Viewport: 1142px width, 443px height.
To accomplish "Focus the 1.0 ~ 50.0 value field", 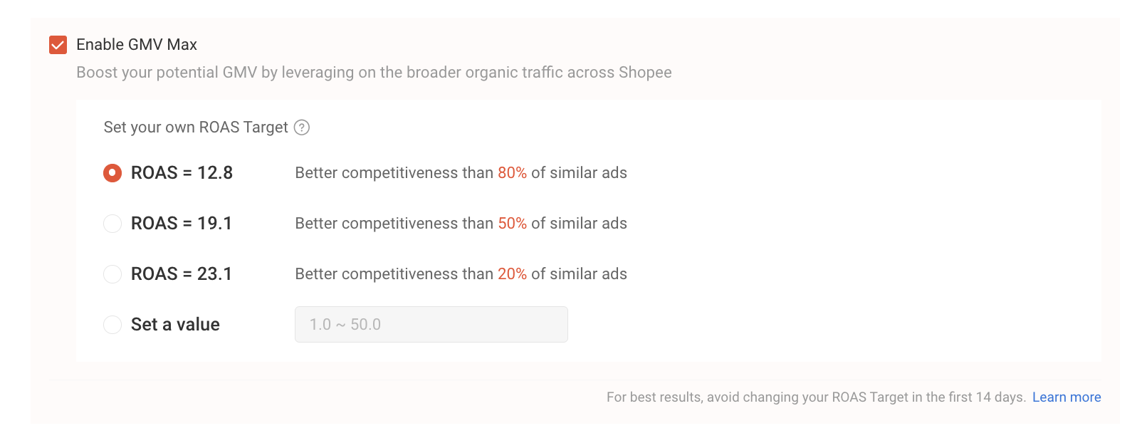I will 431,325.
